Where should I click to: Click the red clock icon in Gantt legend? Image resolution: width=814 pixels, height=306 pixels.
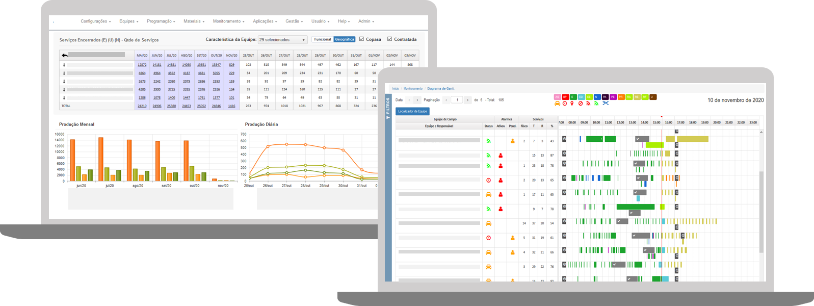(565, 104)
